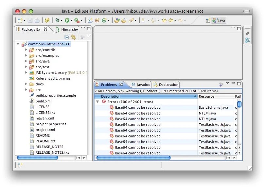265x188 pixels.
Task: Click the Previous Annotation up arrow icon
Action: coord(153,21)
